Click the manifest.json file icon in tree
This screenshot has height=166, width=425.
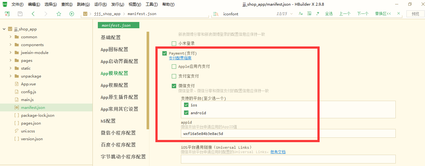[17, 107]
